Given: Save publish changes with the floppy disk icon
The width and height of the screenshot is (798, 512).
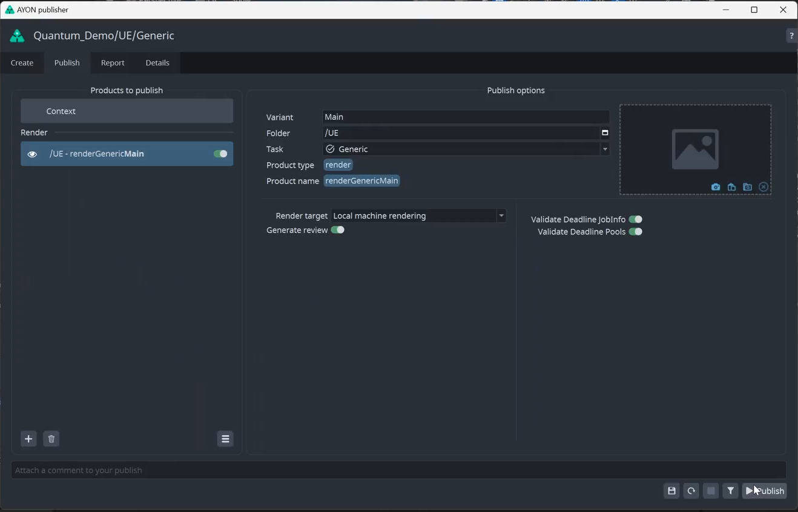Looking at the screenshot, I should (671, 491).
